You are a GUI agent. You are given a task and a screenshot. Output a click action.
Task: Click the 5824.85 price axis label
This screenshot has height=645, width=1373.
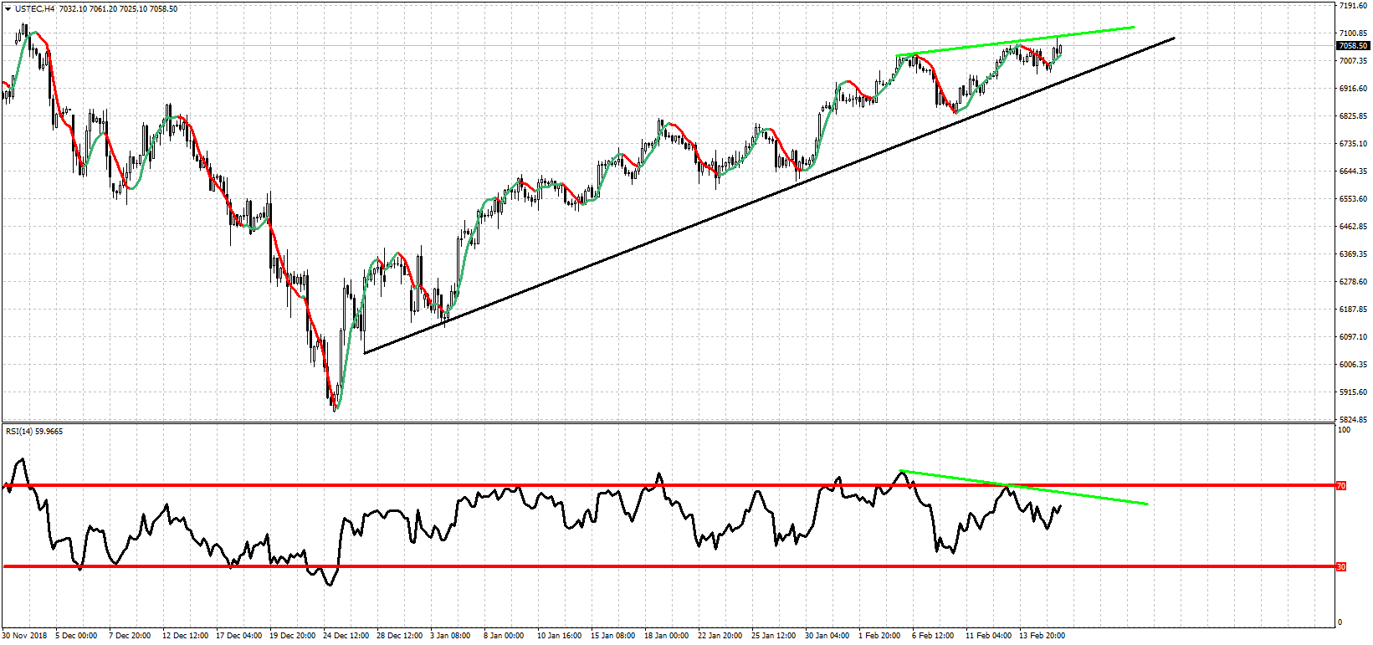pyautogui.click(x=1353, y=420)
